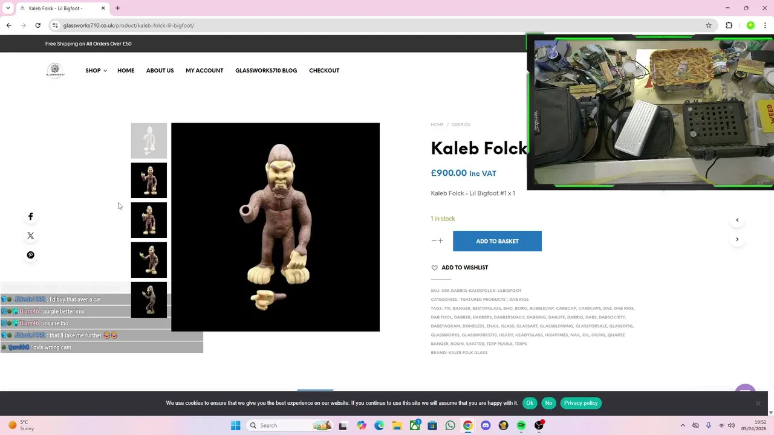Click the Glassworks710 site logo

pos(55,71)
